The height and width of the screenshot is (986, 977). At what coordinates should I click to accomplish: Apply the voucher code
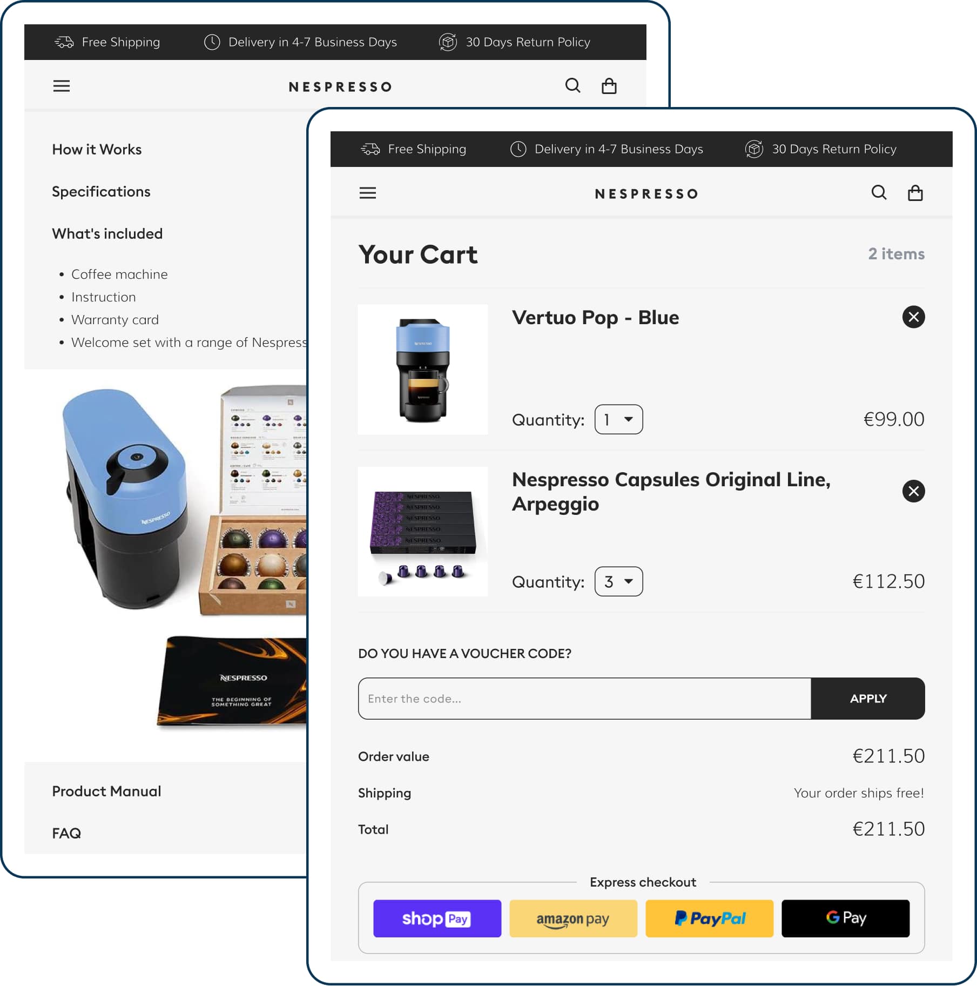point(868,699)
